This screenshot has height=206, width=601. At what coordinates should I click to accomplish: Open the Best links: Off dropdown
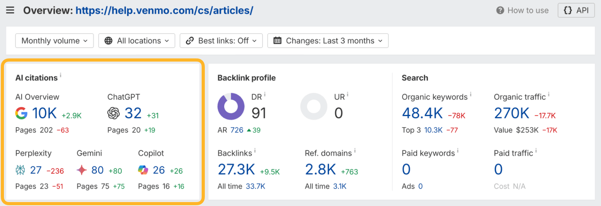coord(221,41)
